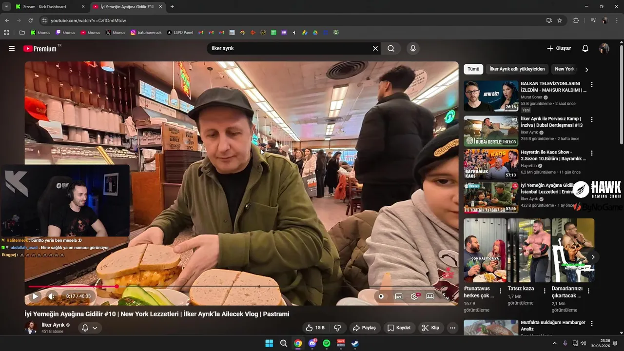The height and width of the screenshot is (351, 624).
Task: Show next Shorts with arrow
Action: click(x=593, y=257)
